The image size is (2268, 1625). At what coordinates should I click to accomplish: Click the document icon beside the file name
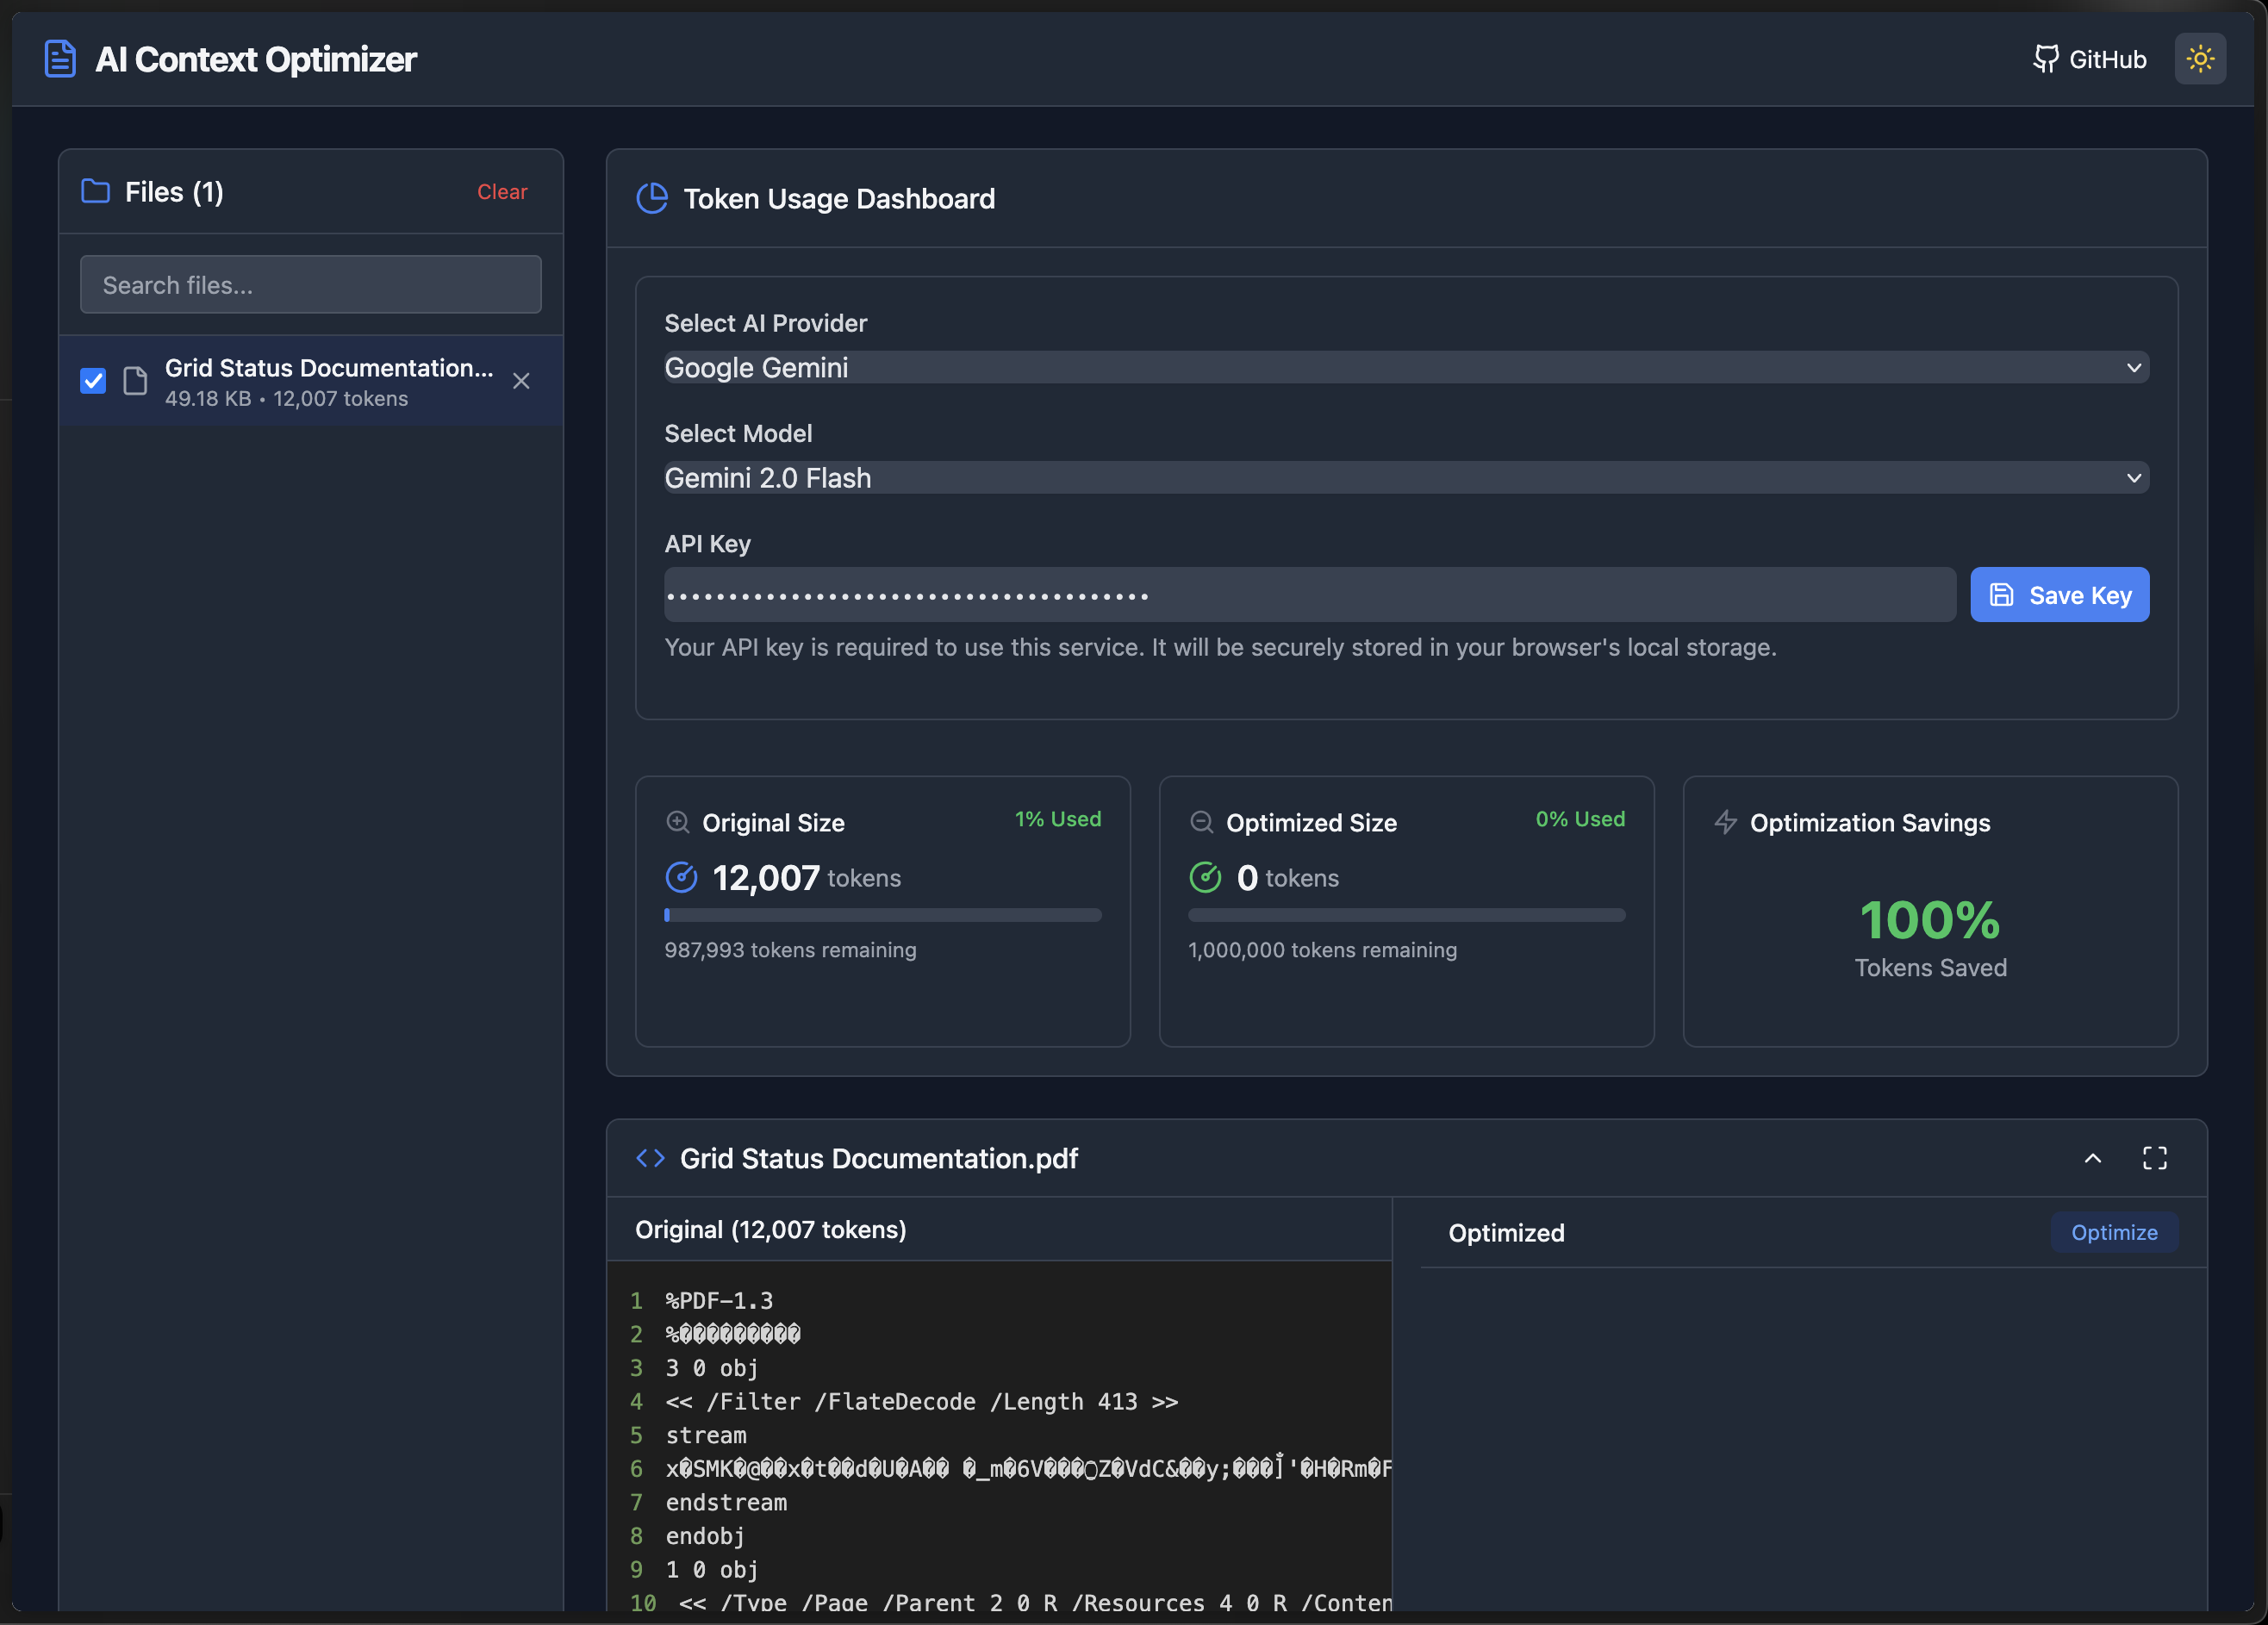tap(135, 381)
